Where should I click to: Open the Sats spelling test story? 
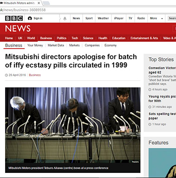click(x=162, y=116)
